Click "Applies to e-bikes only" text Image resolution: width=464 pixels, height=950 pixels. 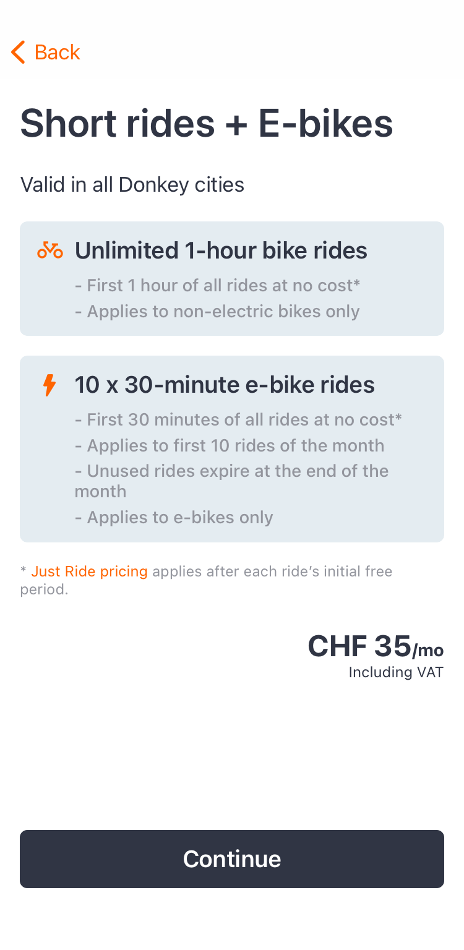174,517
